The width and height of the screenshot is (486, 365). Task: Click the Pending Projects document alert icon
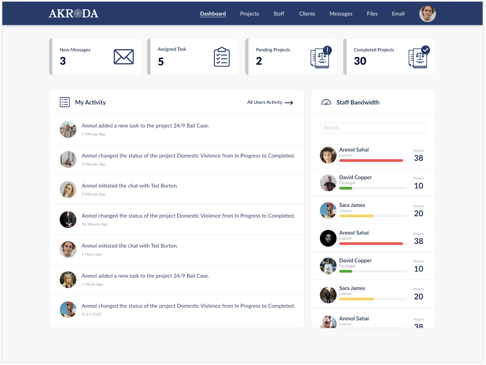(321, 57)
